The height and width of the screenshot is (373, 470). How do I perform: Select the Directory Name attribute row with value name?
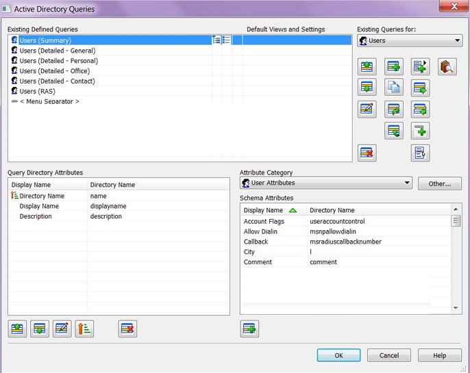(x=119, y=196)
